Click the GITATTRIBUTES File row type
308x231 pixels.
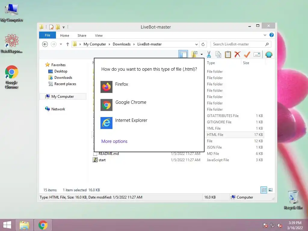pyautogui.click(x=223, y=116)
